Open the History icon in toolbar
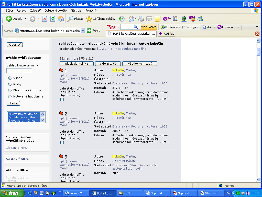The height and width of the screenshot is (197, 262). click(x=122, y=19)
